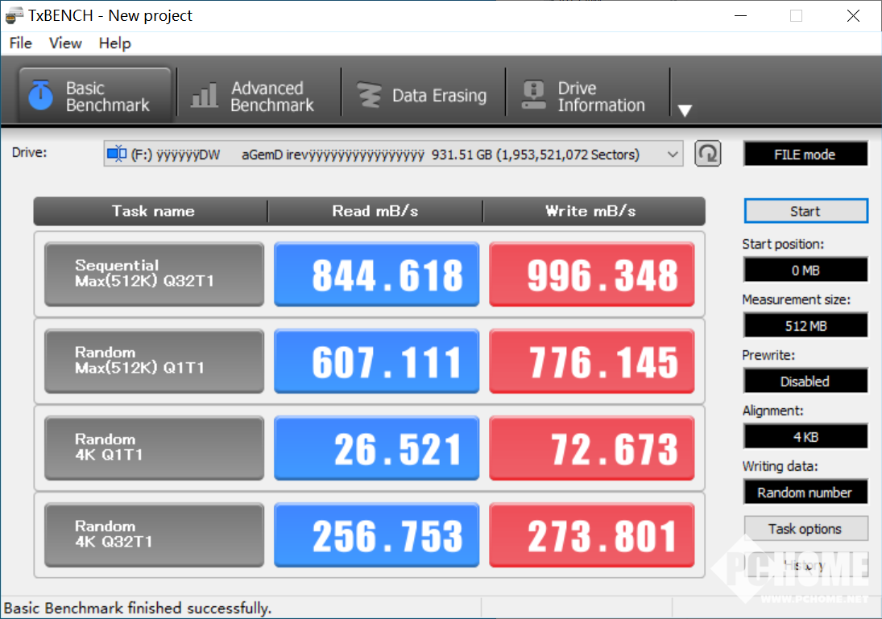
Task: Run the Sequential Max(512K) Q32T1 task
Action: click(154, 274)
